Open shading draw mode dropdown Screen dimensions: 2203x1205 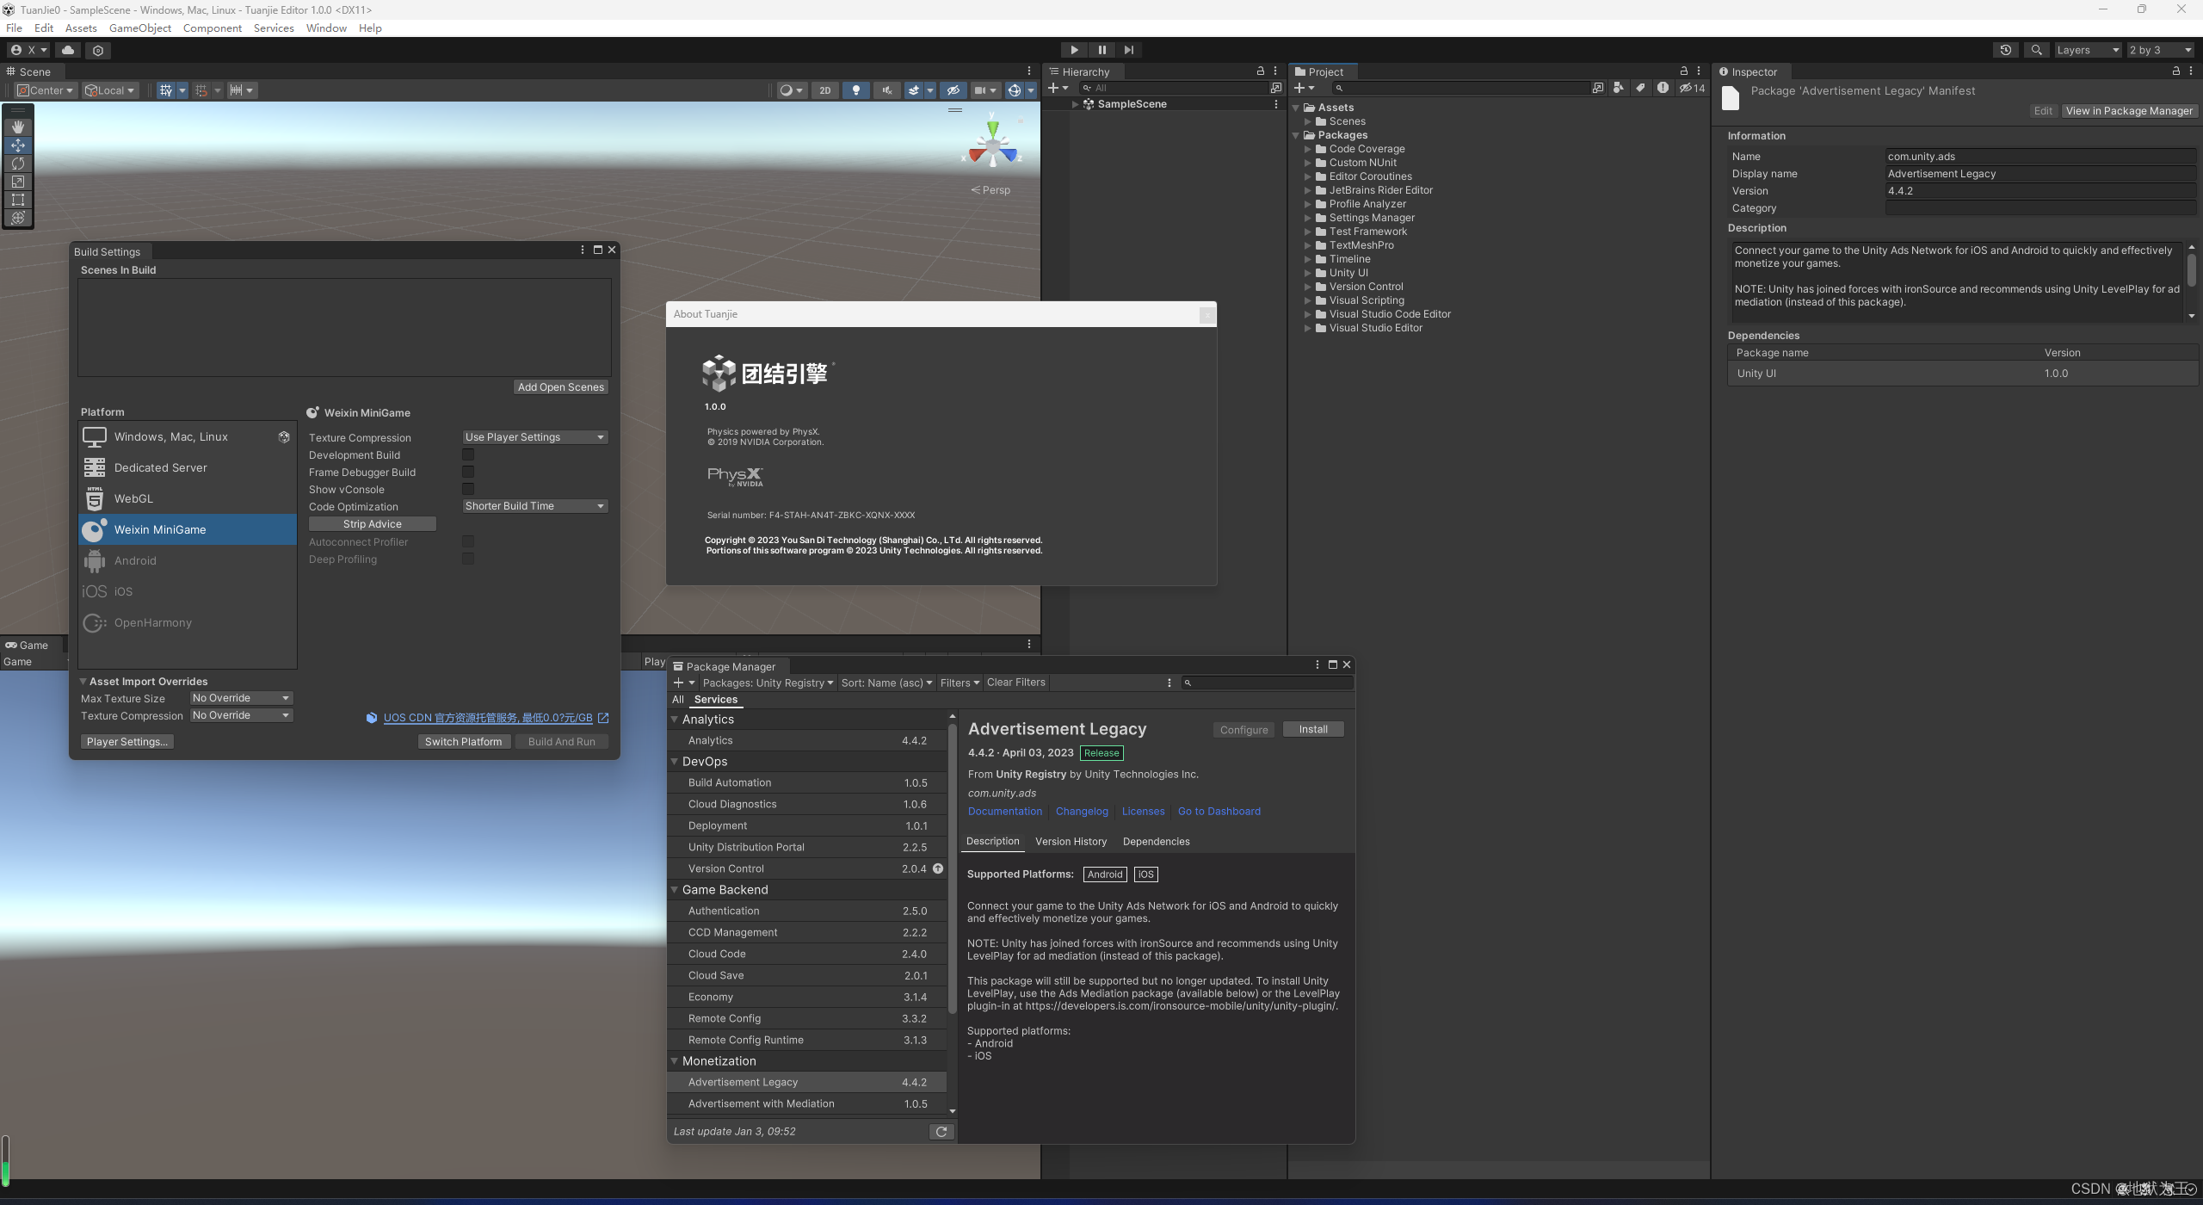click(791, 90)
